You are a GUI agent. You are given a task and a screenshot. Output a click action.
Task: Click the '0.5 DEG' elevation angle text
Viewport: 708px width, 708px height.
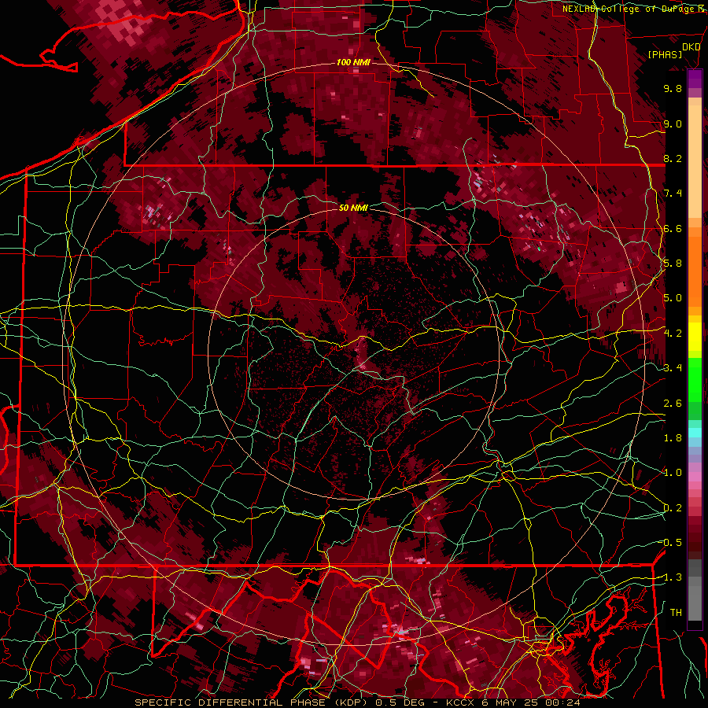(400, 702)
